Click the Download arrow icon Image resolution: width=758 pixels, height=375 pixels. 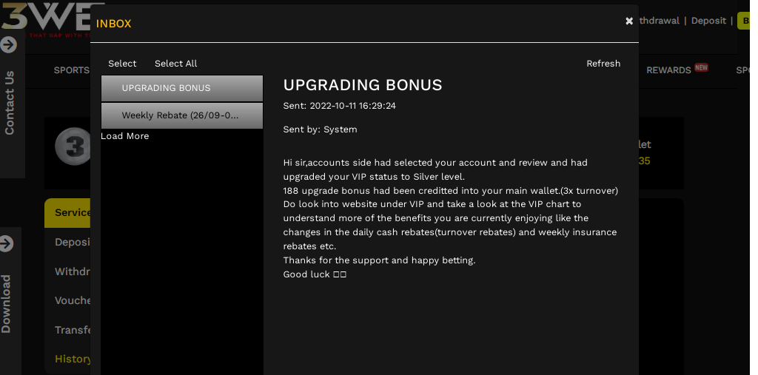[6, 243]
